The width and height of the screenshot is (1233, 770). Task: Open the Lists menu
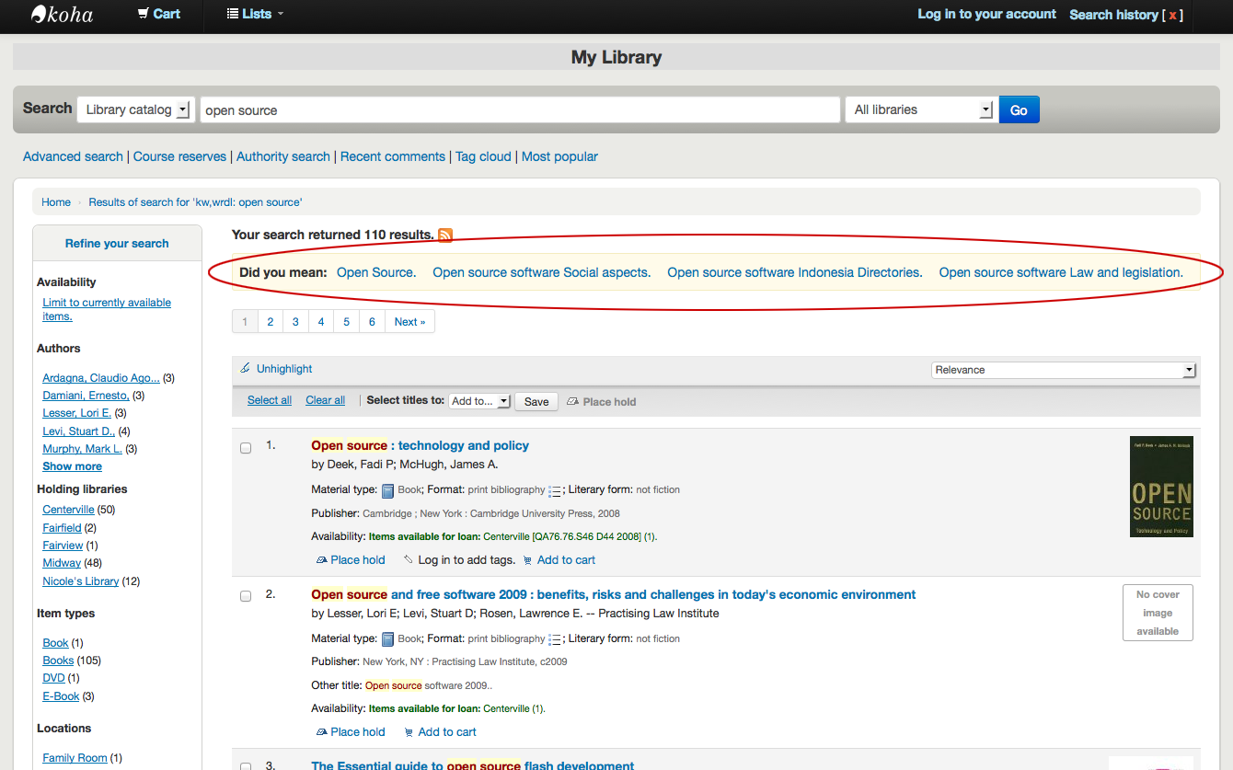coord(256,14)
